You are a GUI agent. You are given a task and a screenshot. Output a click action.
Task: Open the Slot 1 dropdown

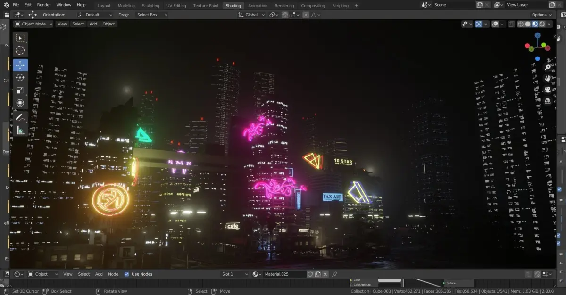pyautogui.click(x=234, y=274)
